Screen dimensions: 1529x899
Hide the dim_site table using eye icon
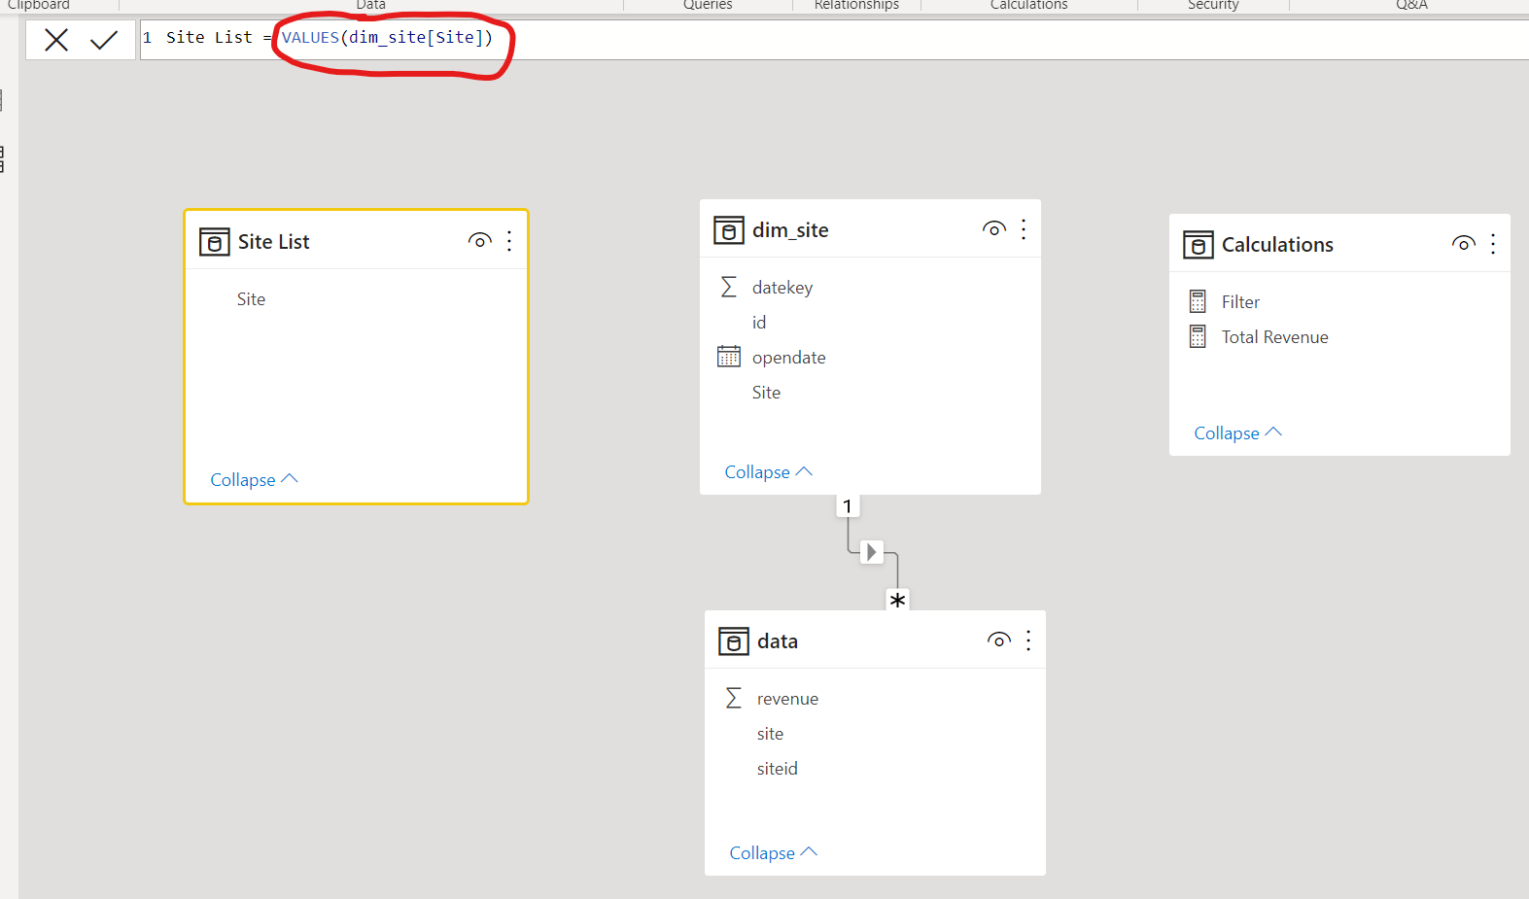coord(993,229)
